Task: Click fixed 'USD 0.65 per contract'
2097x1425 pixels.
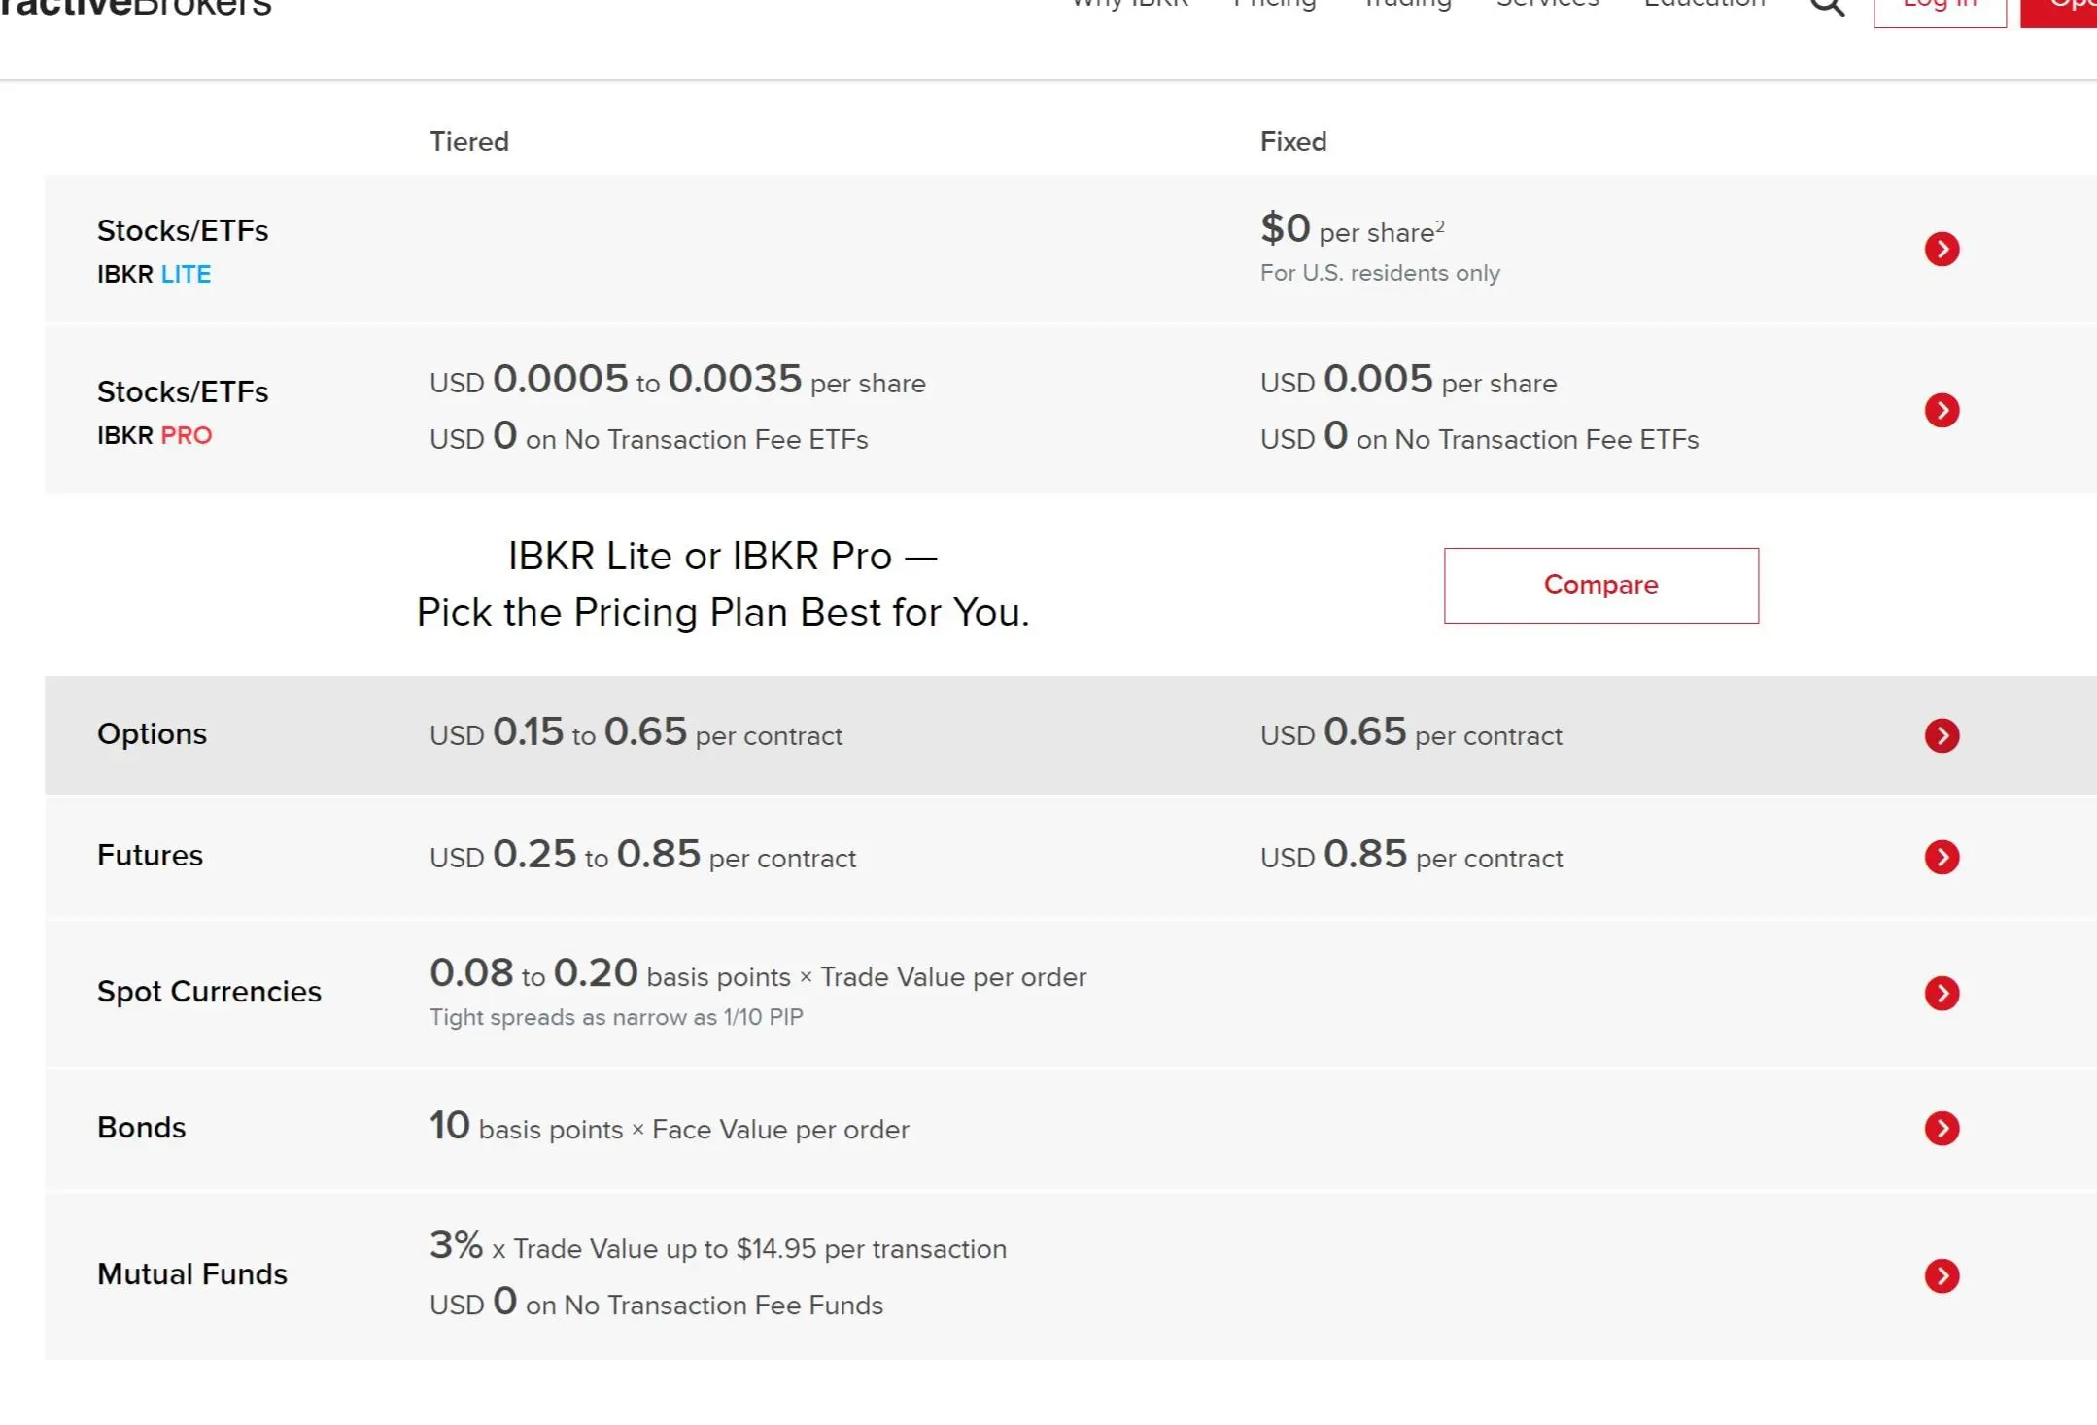Action: pyautogui.click(x=1411, y=732)
